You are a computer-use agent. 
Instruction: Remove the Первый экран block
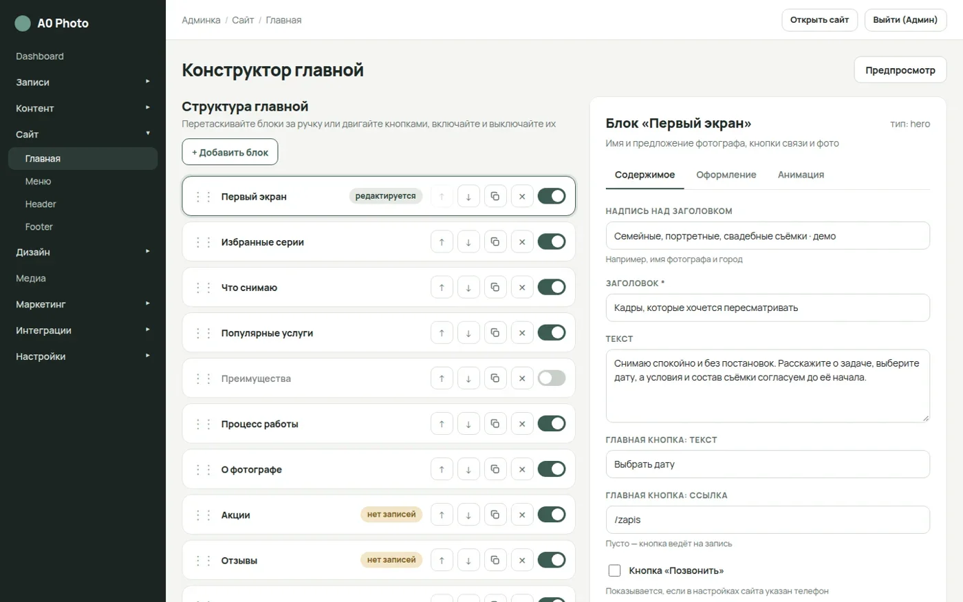[x=522, y=197]
